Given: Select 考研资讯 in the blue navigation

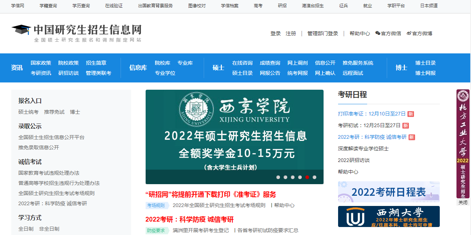Looking at the screenshot, I should [x=41, y=73].
